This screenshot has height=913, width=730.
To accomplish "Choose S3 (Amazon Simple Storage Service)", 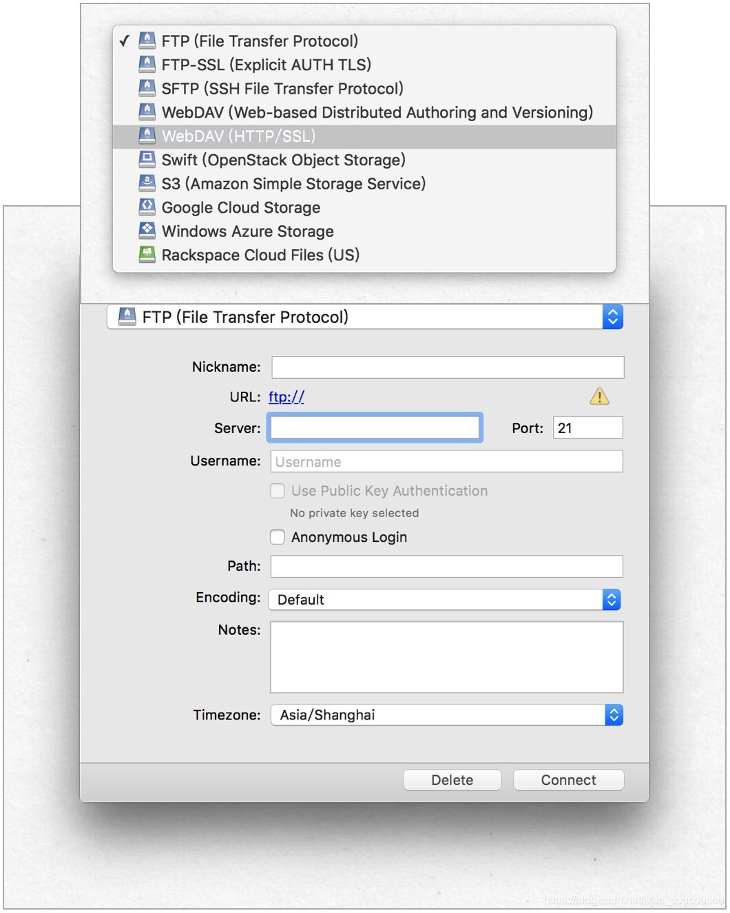I will click(x=364, y=184).
